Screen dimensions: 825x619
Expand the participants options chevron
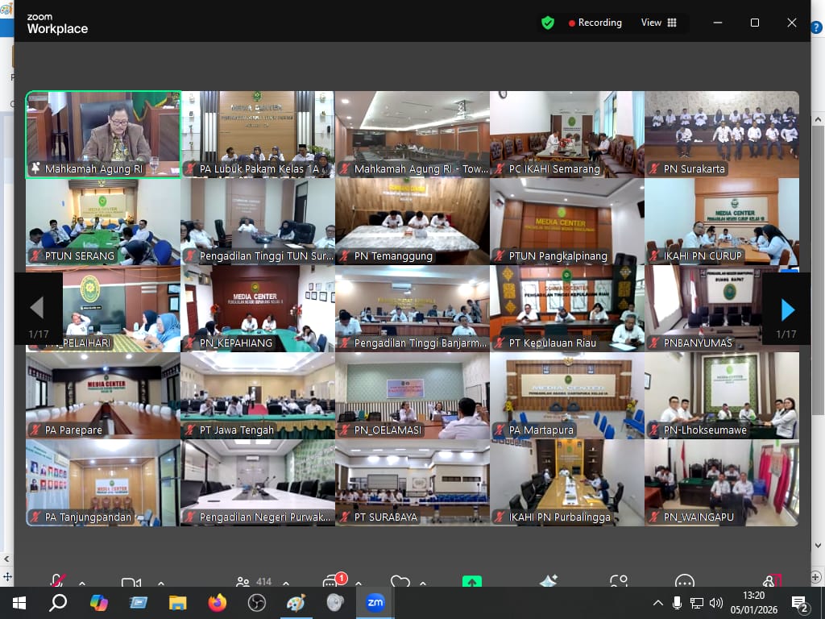point(286,583)
